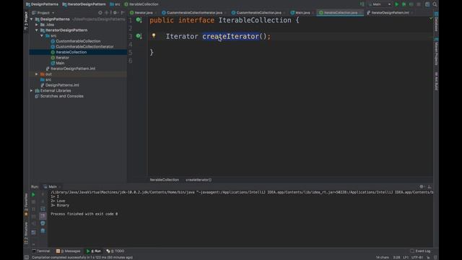Click the tool windows icon in status bar corner
The width and height of the screenshot is (462, 260).
[27, 257]
